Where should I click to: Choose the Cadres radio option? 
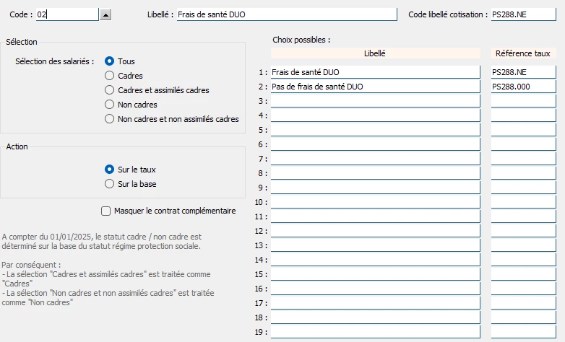[109, 76]
